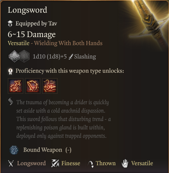Viewport: 169px width, 173px height.
Task: Click the yellow Versatile keyword text
Action: (19, 43)
